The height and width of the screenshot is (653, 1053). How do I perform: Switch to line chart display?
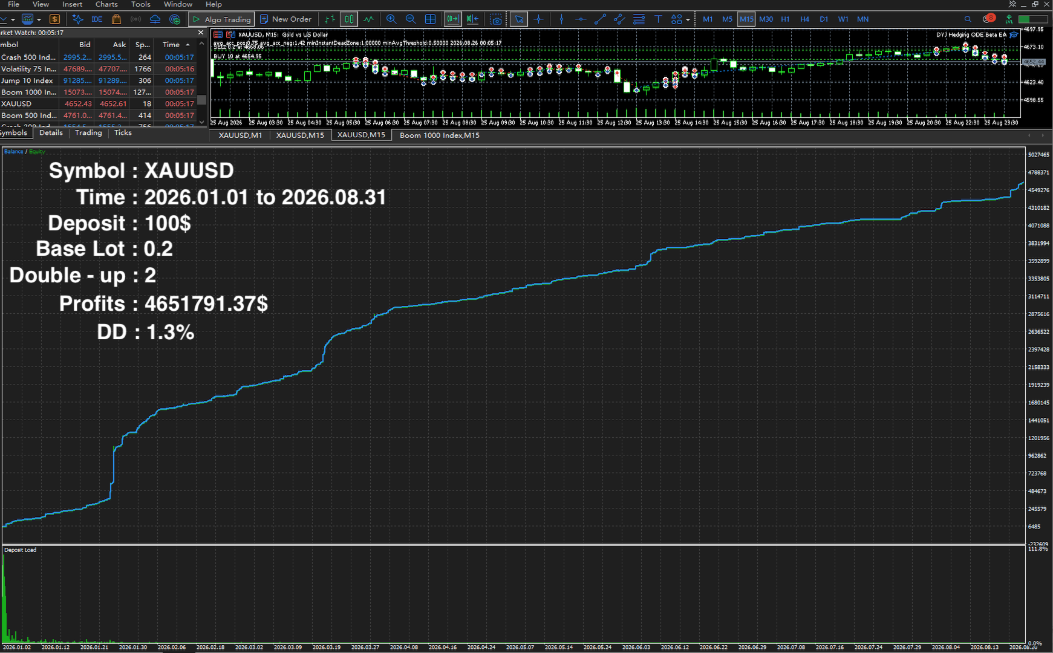pyautogui.click(x=368, y=19)
